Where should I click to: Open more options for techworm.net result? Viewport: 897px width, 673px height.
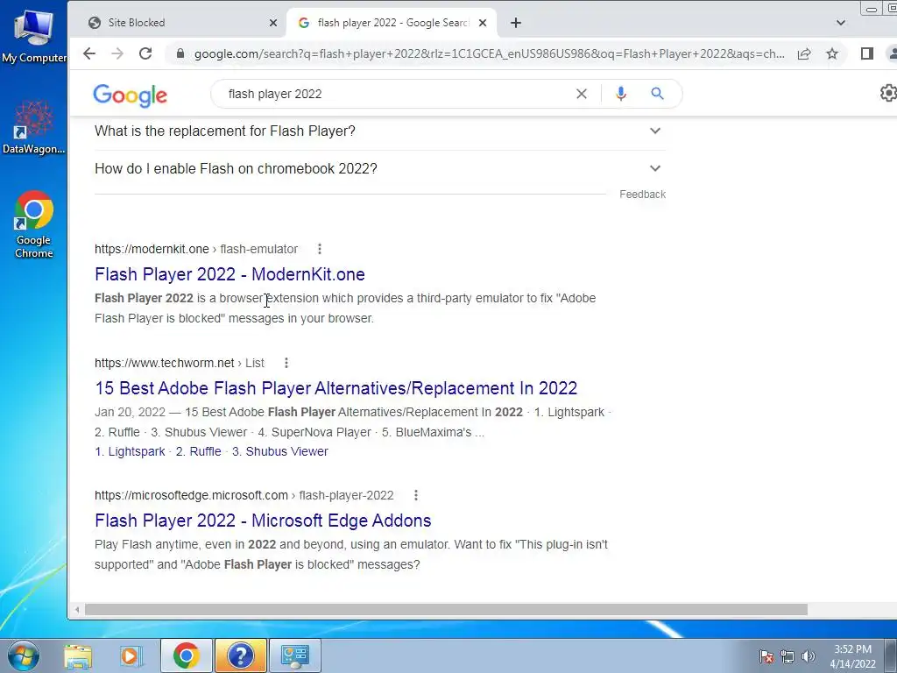click(286, 363)
